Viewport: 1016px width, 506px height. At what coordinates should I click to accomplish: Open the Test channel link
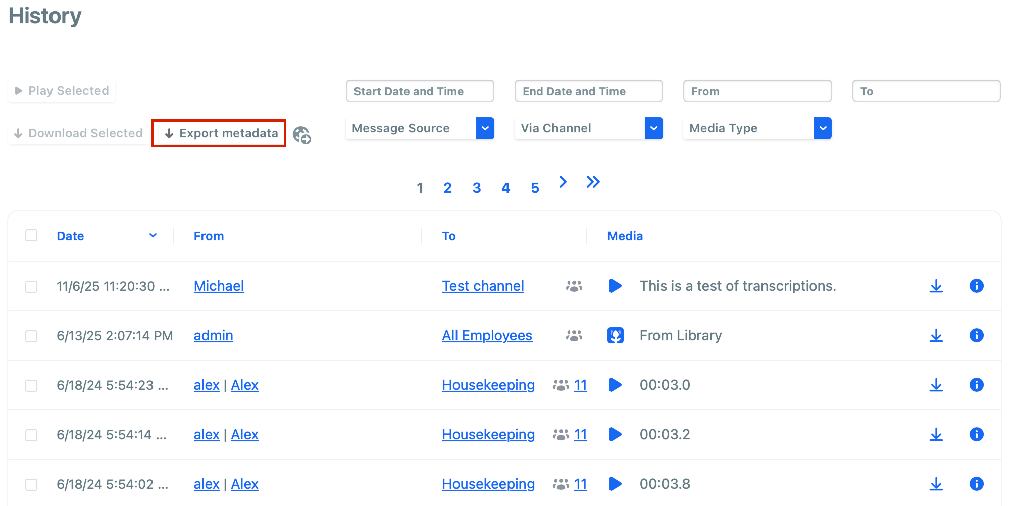(483, 286)
